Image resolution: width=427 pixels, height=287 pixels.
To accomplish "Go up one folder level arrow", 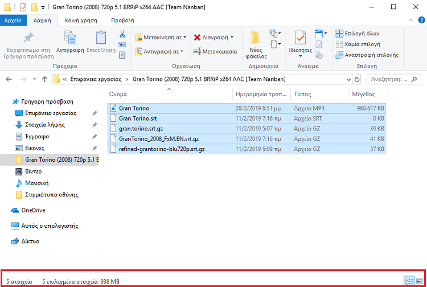I will tap(44, 79).
